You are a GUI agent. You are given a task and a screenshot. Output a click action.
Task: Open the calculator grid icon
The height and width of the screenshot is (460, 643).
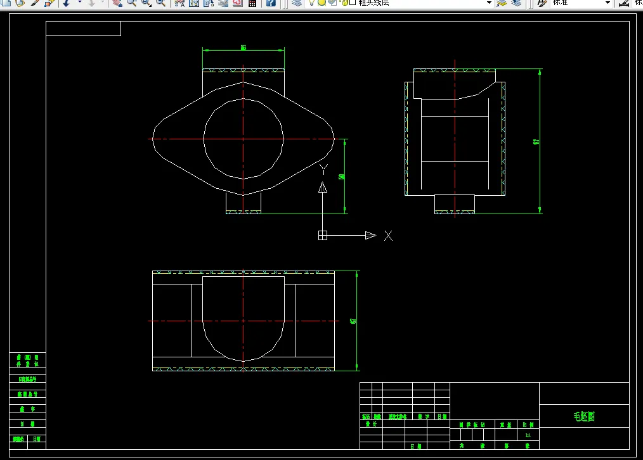pos(252,3)
